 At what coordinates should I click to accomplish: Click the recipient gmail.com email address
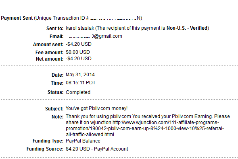pos(94,36)
